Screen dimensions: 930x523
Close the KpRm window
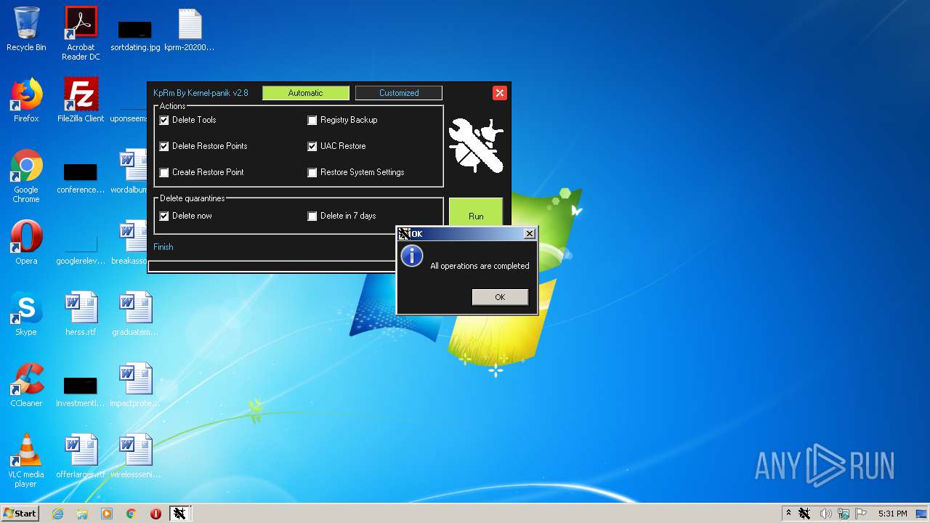pyautogui.click(x=499, y=93)
